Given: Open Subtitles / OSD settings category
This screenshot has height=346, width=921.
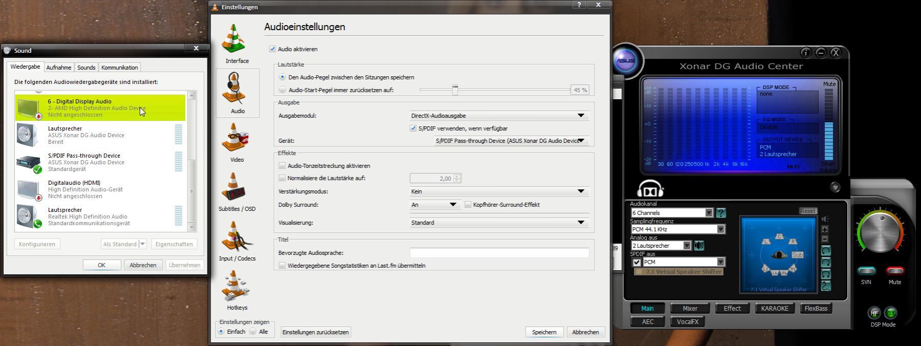Looking at the screenshot, I should pos(237,192).
